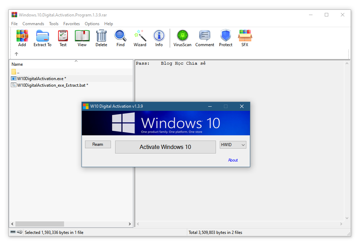Click file list horizontal scrollbar thumb

pyautogui.click(x=40, y=224)
